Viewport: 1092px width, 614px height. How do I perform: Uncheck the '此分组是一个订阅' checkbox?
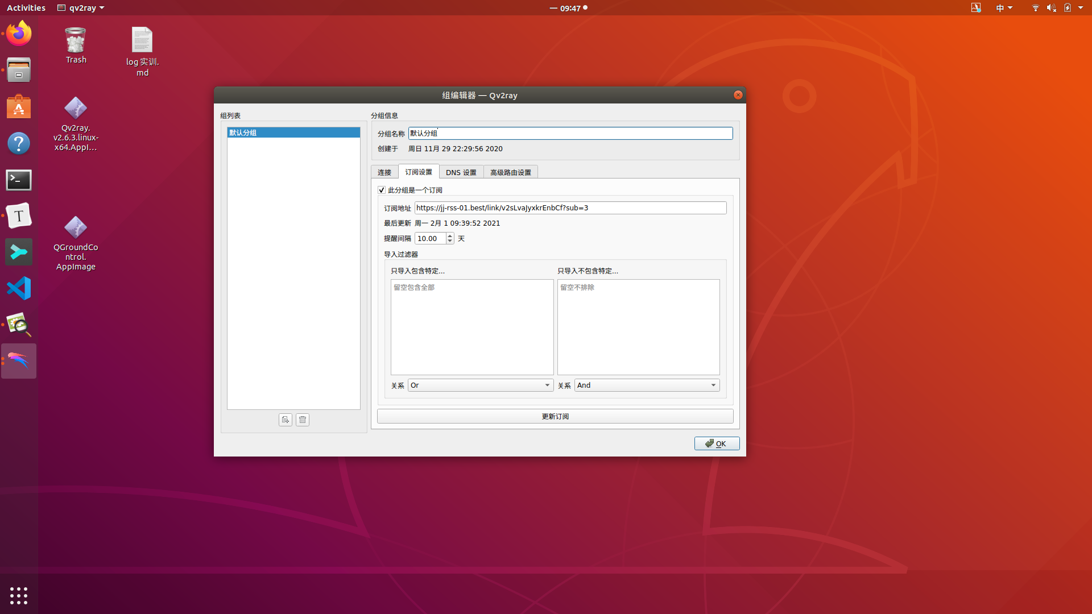tap(382, 190)
